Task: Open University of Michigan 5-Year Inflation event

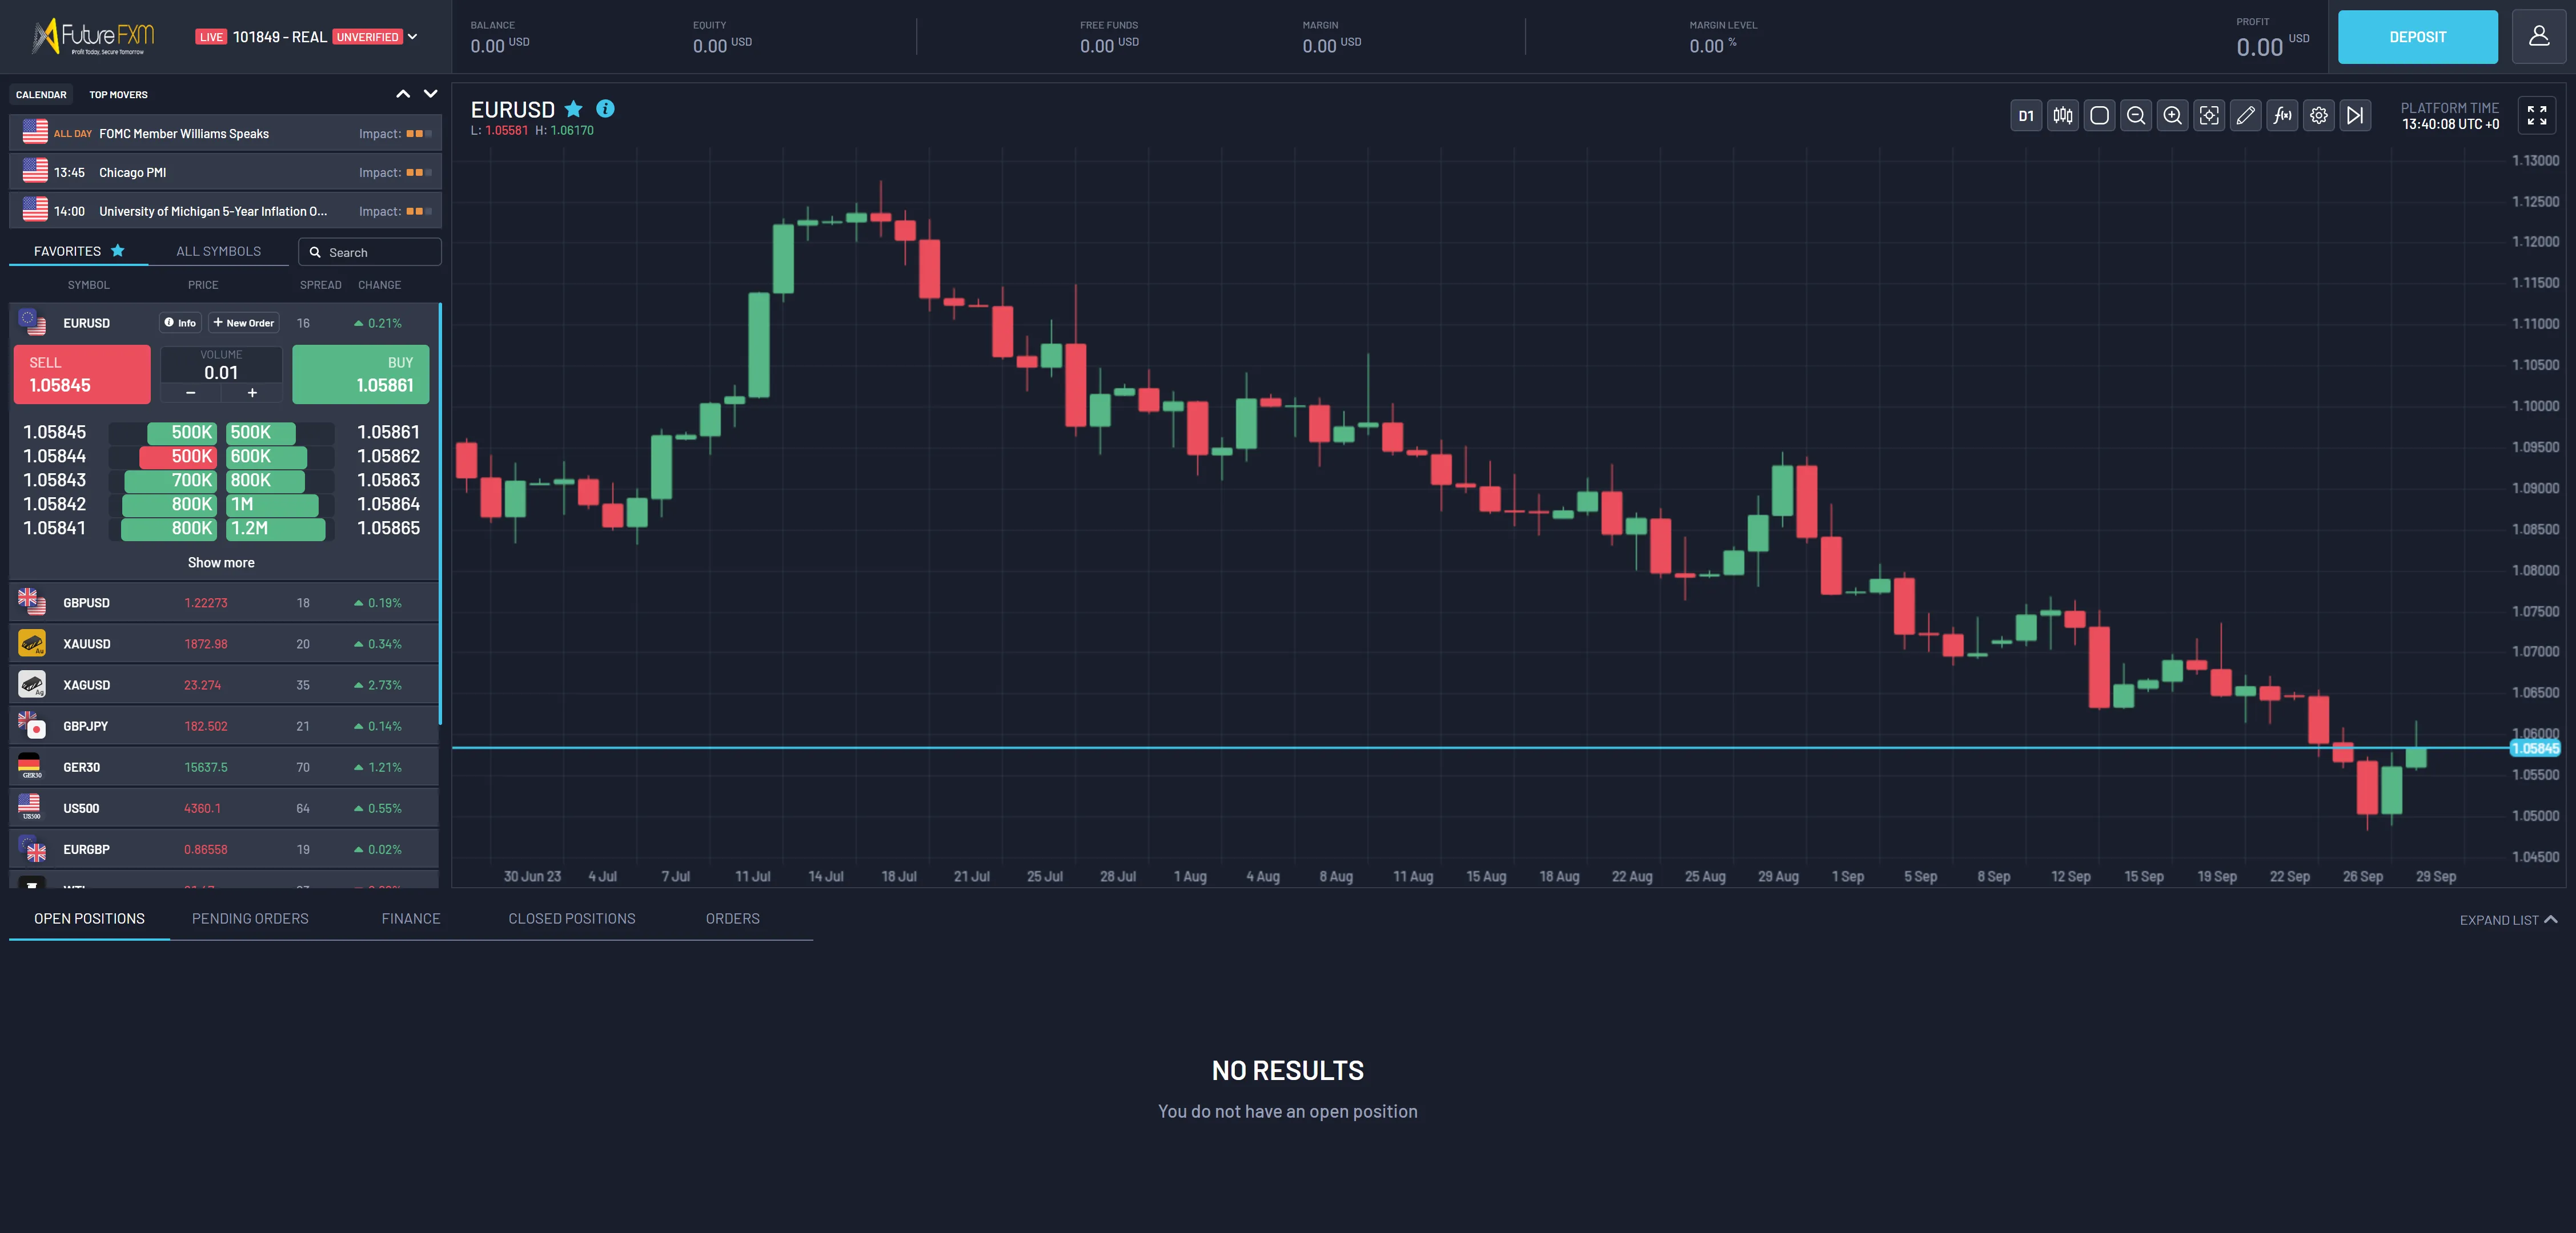Action: (225, 211)
